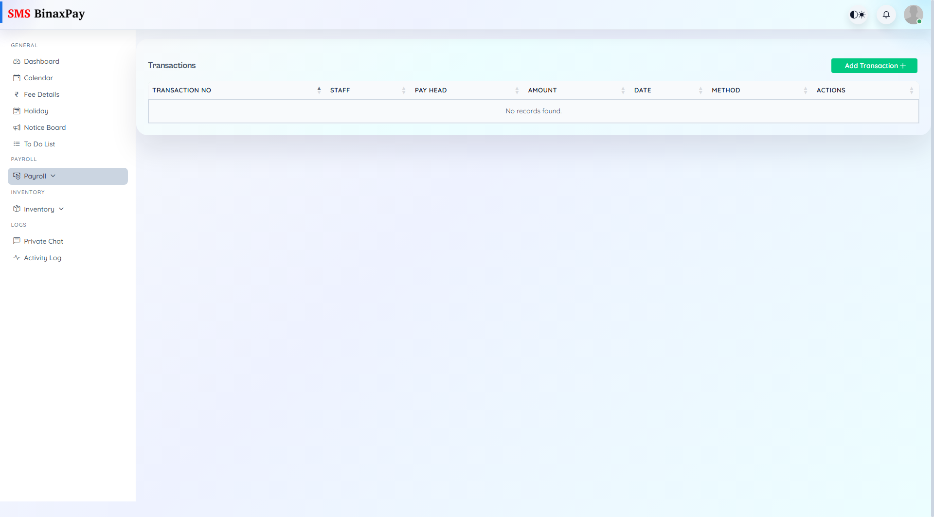Click the SMS BinaxPay logo link
This screenshot has width=934, height=517.
[47, 14]
